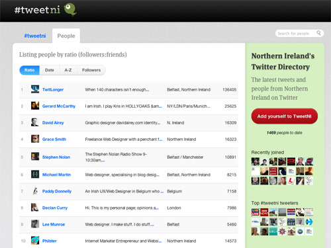Screen dimensions: 331x248
Task: Click the 'NY/LDN/Paris/Munich' location text
Action: coord(189,106)
